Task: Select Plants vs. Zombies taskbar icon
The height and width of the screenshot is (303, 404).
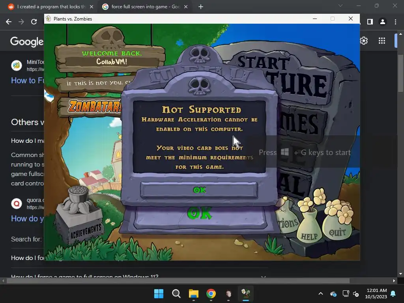Action: click(x=246, y=293)
